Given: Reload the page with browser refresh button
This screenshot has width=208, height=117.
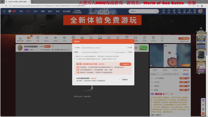Looking at the screenshot, I should coord(6,6).
